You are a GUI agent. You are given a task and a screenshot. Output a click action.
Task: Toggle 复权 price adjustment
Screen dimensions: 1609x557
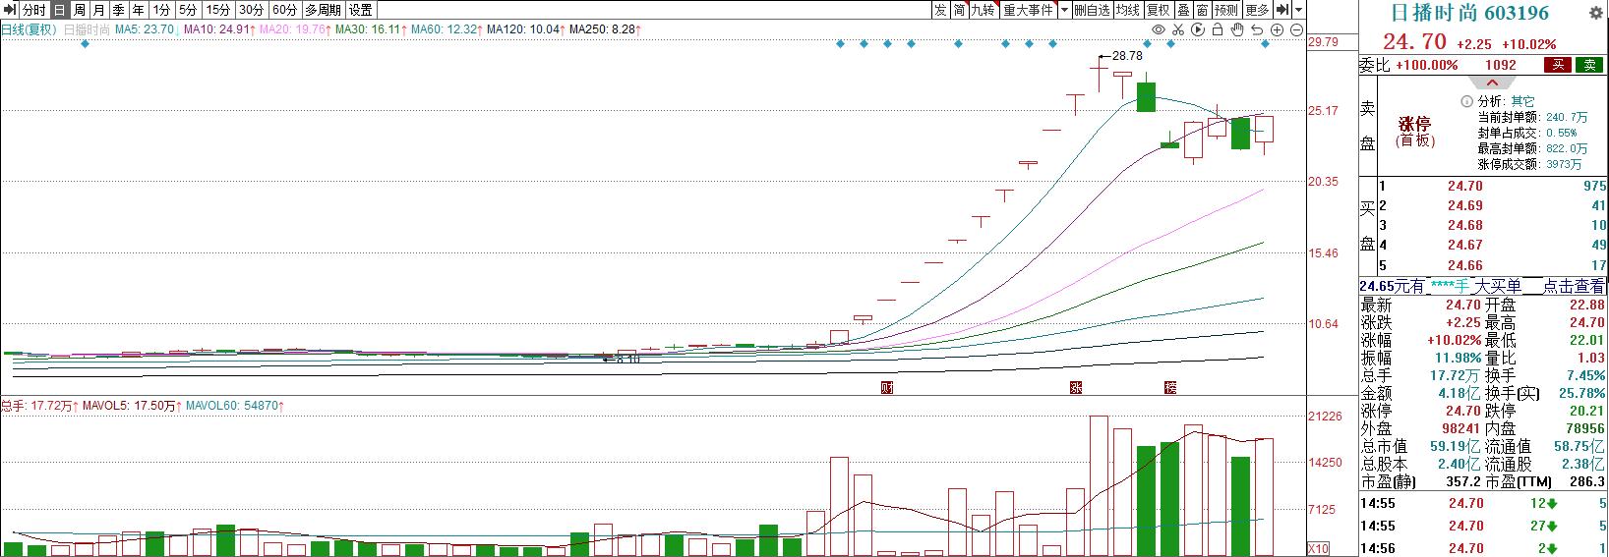pyautogui.click(x=1159, y=10)
